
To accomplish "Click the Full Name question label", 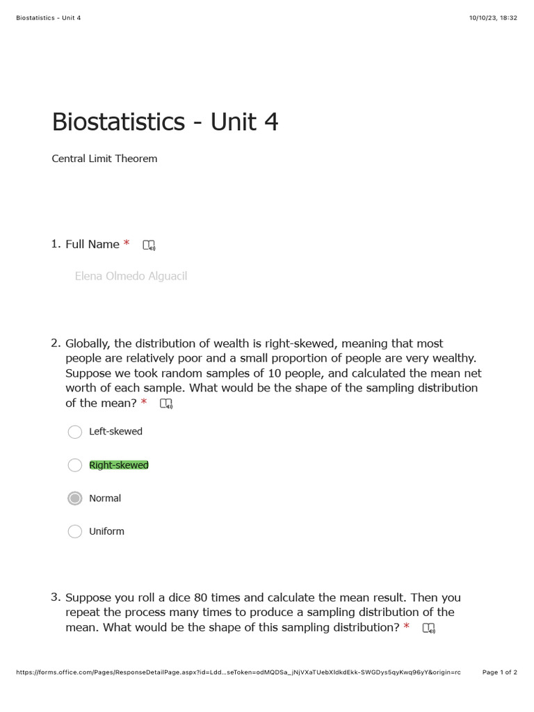I will (x=92, y=244).
